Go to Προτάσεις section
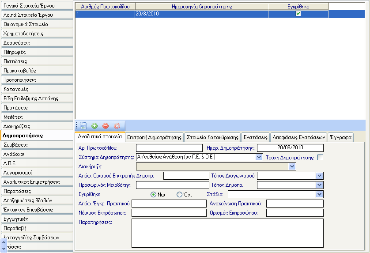 pyautogui.click(x=37, y=108)
